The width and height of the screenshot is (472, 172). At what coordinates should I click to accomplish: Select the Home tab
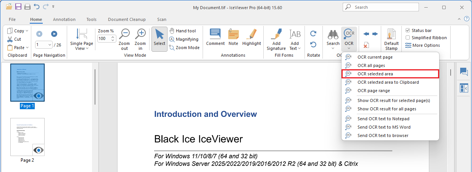pos(36,19)
